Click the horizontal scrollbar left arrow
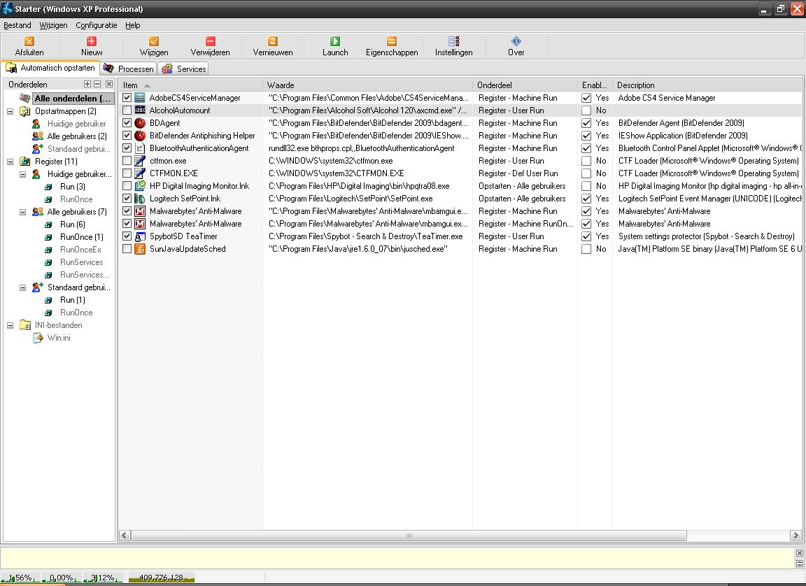The width and height of the screenshot is (806, 586). tap(125, 536)
